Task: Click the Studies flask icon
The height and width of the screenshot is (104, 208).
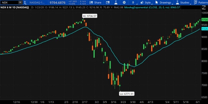Action: click(177, 2)
